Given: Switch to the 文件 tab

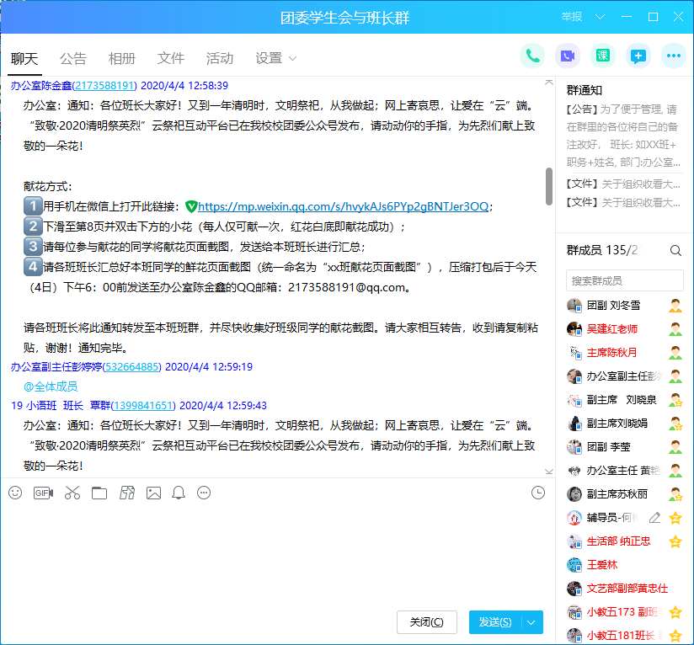Looking at the screenshot, I should [x=171, y=58].
